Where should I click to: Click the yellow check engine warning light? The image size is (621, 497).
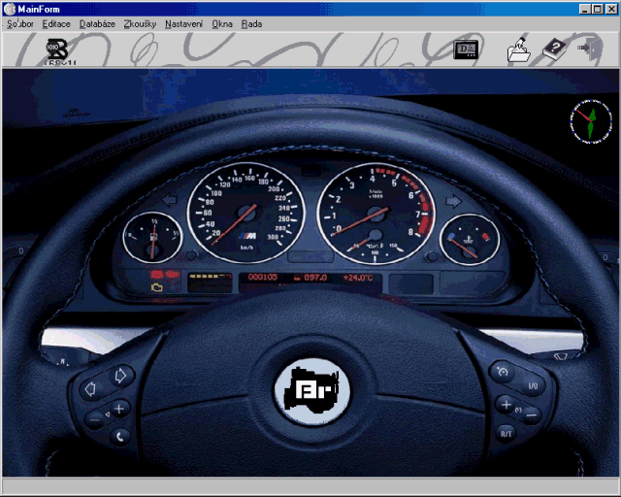click(x=157, y=287)
